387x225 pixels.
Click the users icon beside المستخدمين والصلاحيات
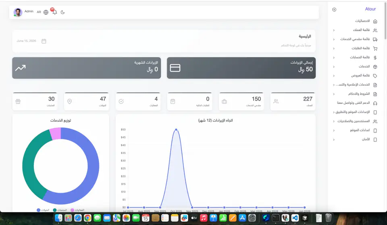point(375,122)
